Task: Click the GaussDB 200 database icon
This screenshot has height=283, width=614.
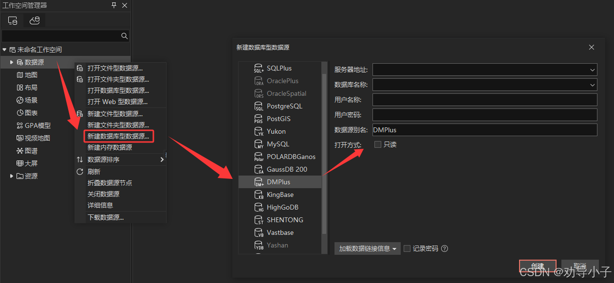Action: [x=259, y=169]
